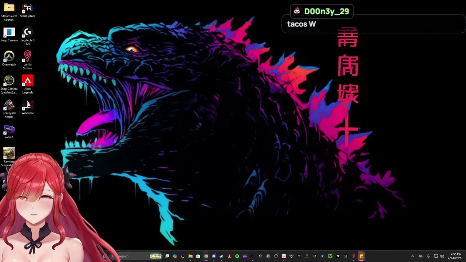Open the Stream alert sounds folder

9,12
